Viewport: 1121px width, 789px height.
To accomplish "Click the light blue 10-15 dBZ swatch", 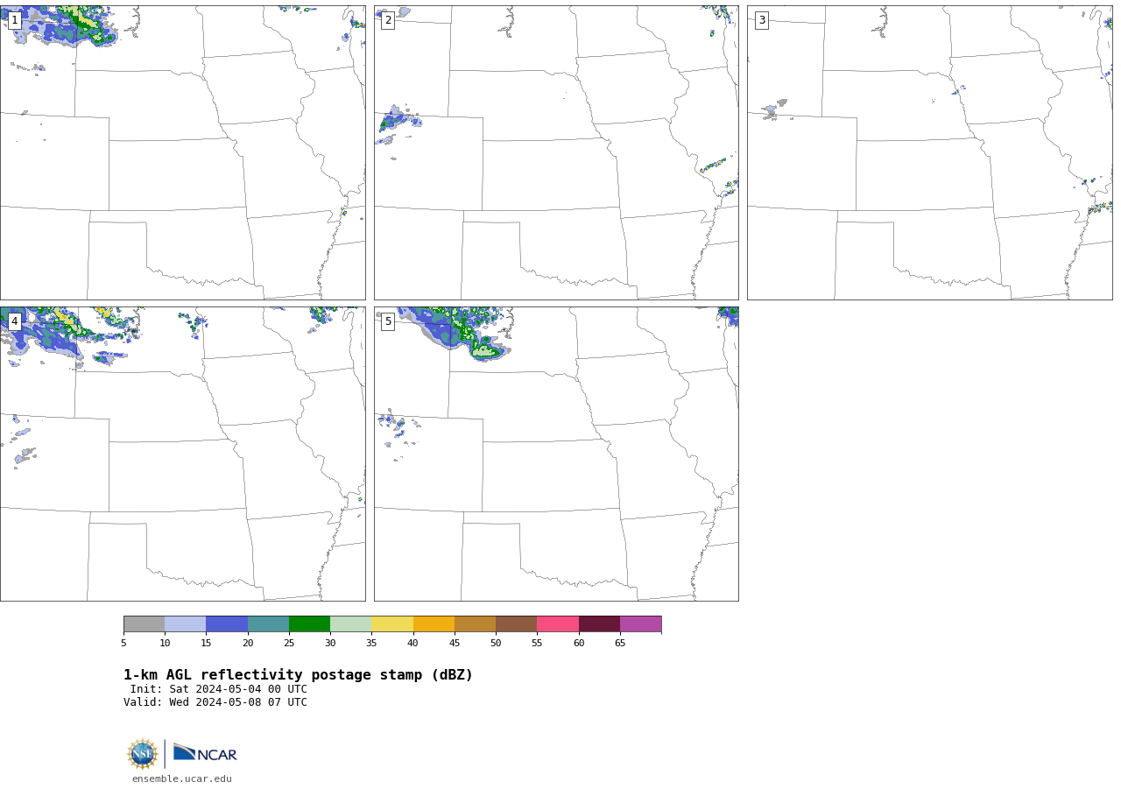I will click(186, 623).
